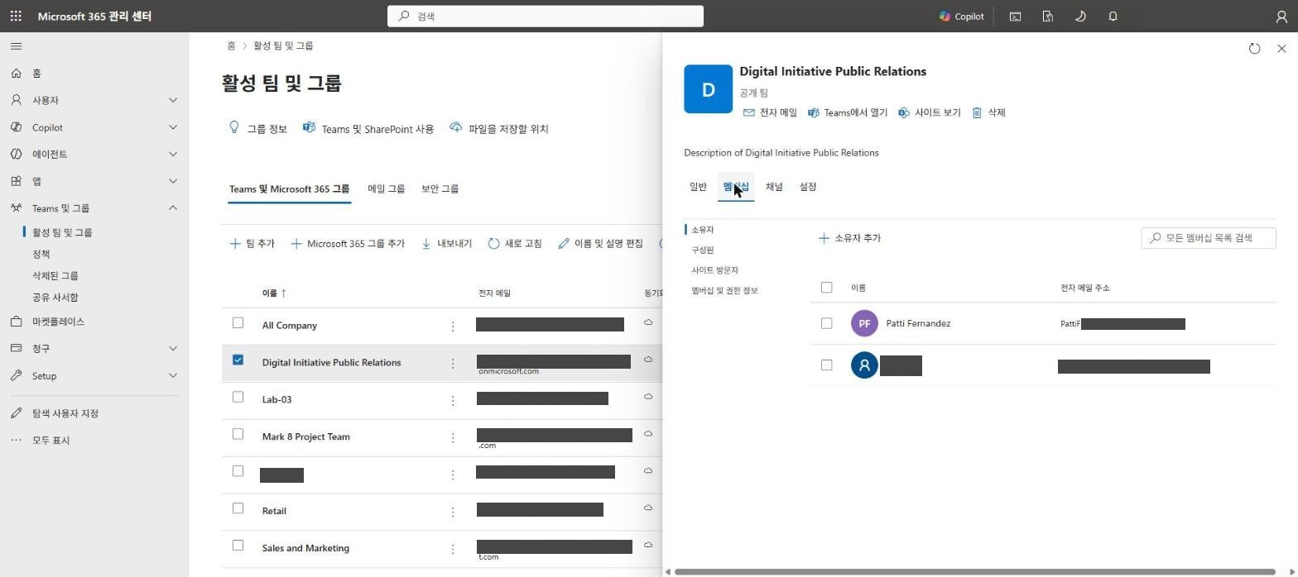The width and height of the screenshot is (1298, 577).
Task: Open 삭제된 그룹 in sidebar
Action: point(55,275)
